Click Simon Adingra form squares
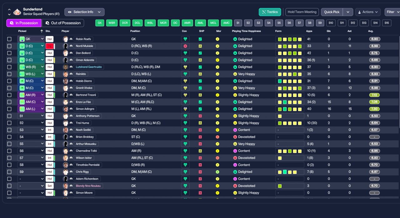The image size is (400, 218). coord(290,109)
